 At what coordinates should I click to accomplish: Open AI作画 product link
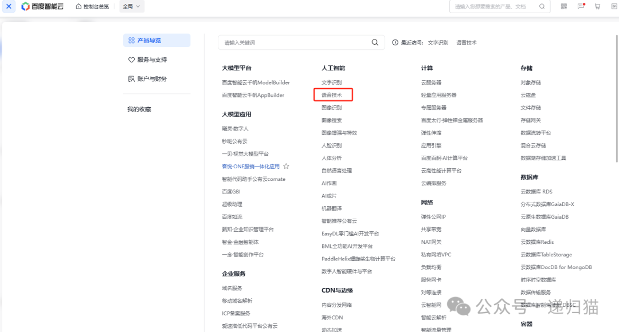[329, 183]
